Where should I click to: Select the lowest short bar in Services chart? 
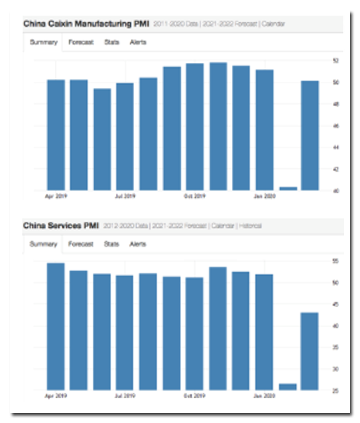coord(288,387)
